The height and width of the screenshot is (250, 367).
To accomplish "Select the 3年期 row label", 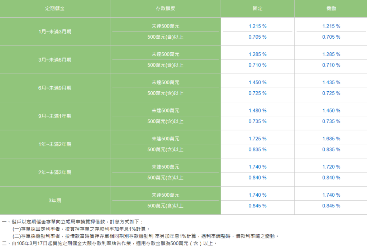I will coord(55,201).
